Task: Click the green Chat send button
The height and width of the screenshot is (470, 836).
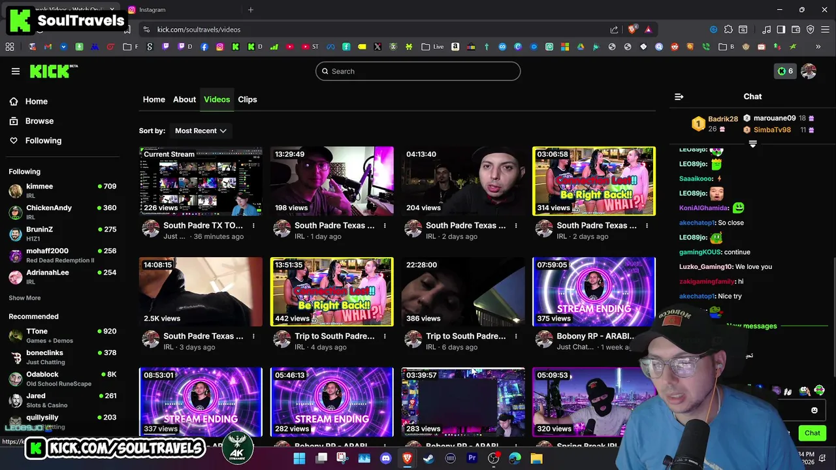Action: click(x=812, y=433)
